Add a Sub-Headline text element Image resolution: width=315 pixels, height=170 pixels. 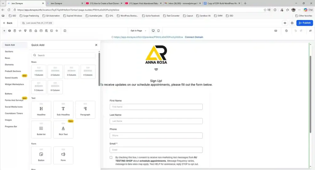63,110
